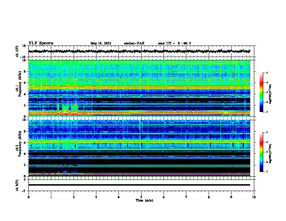Click the ch.3 flat voltage trace

[x=139, y=185]
